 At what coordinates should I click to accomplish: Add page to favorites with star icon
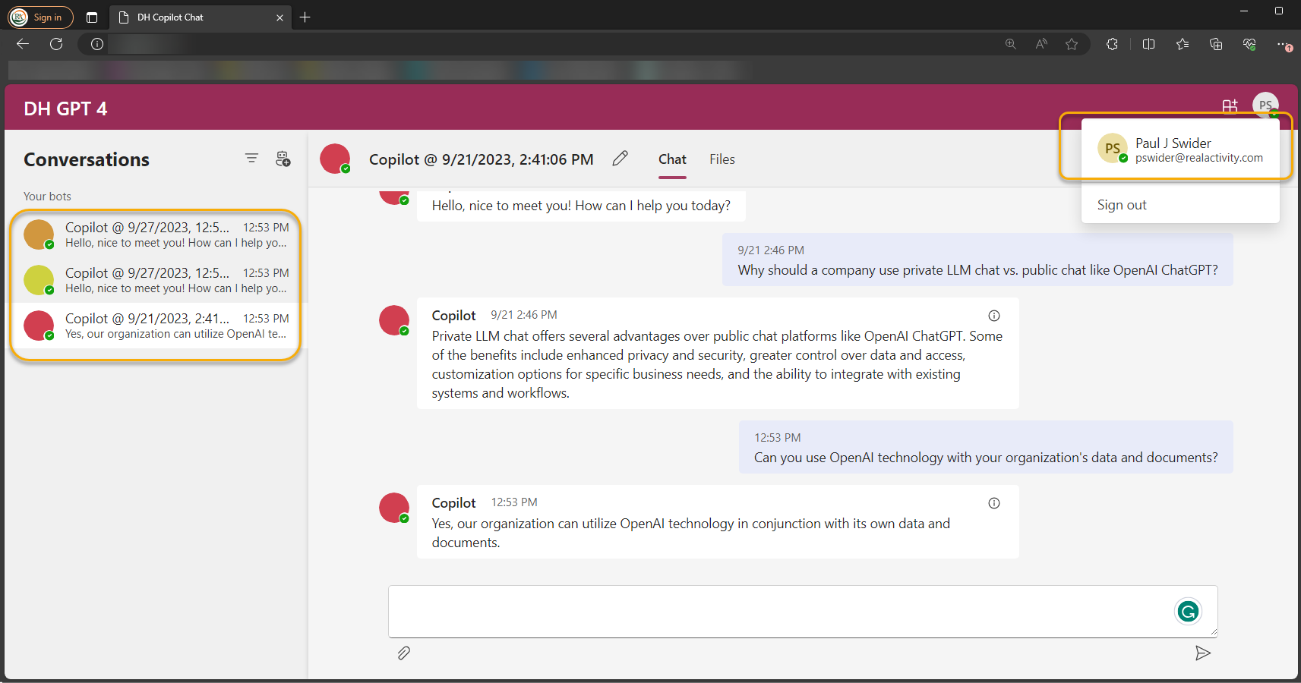point(1072,44)
